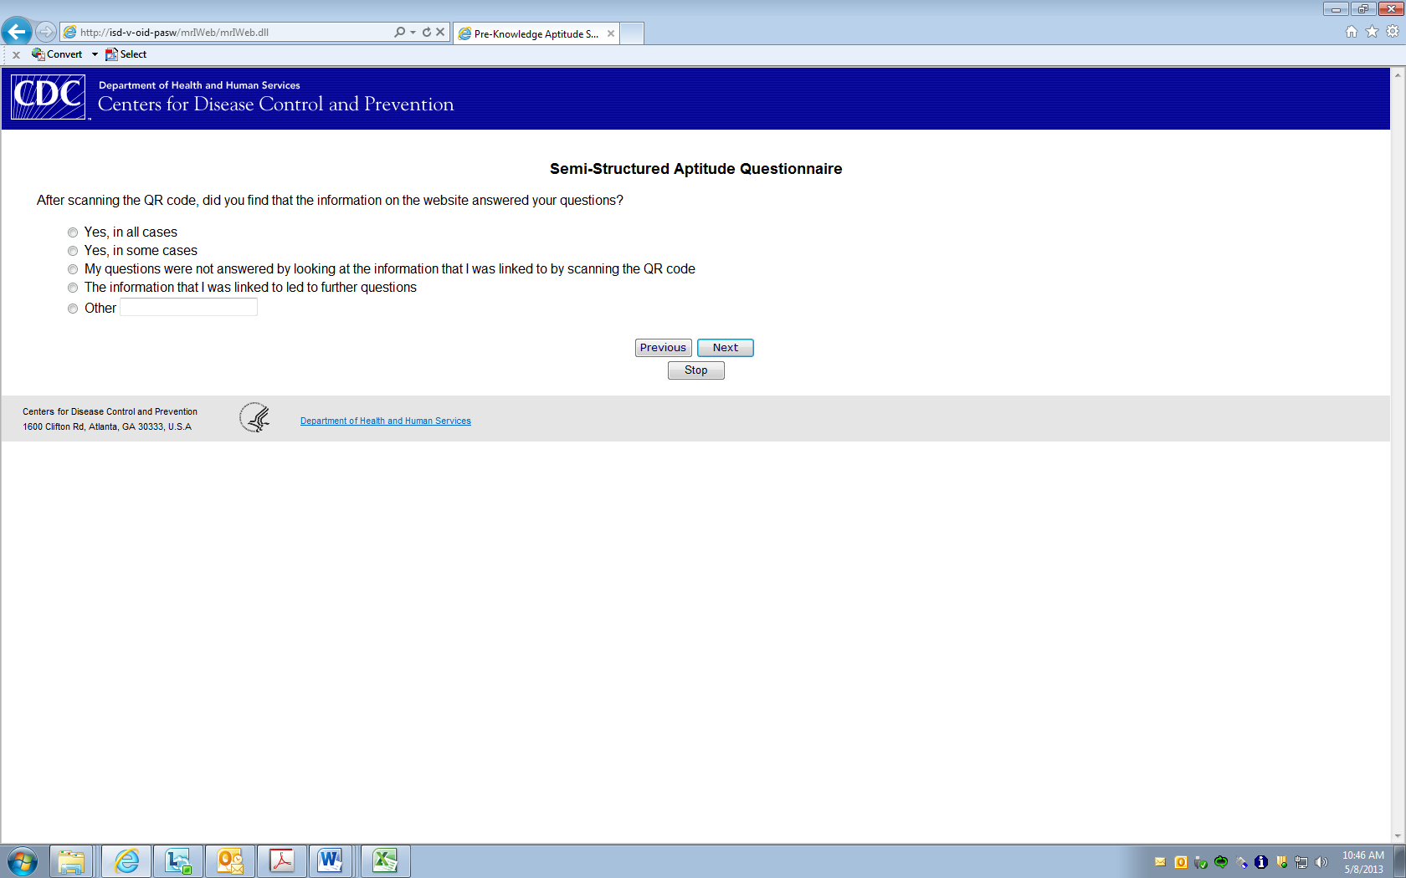Click the Previous button
1406x878 pixels.
click(x=663, y=348)
